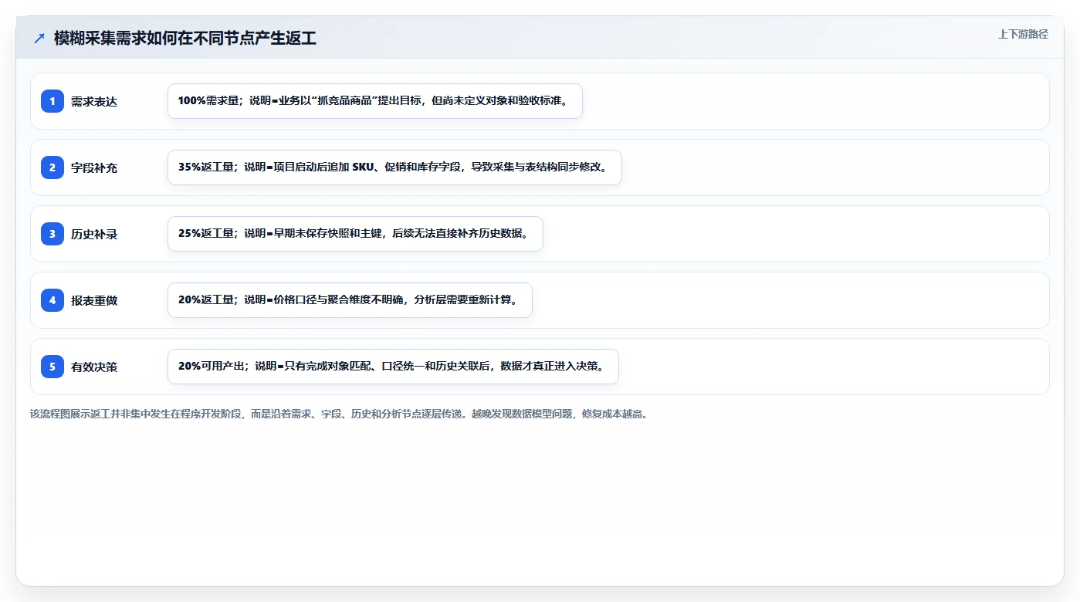Click the title 模糊采集需求如何在不同节点产生返工
Screen dimensions: 1080x602
[185, 39]
